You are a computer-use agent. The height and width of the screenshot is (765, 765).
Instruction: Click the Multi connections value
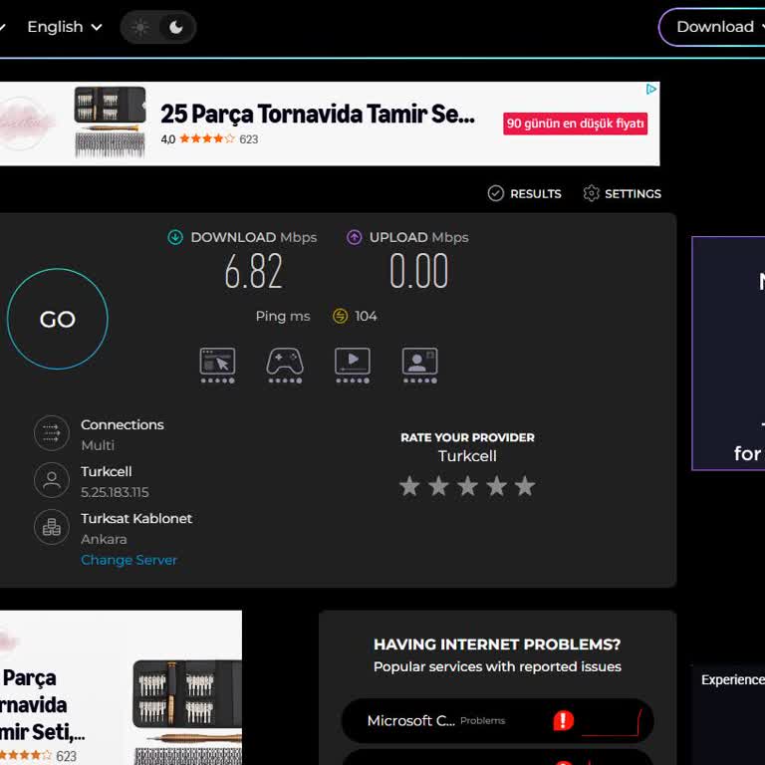pyautogui.click(x=98, y=445)
